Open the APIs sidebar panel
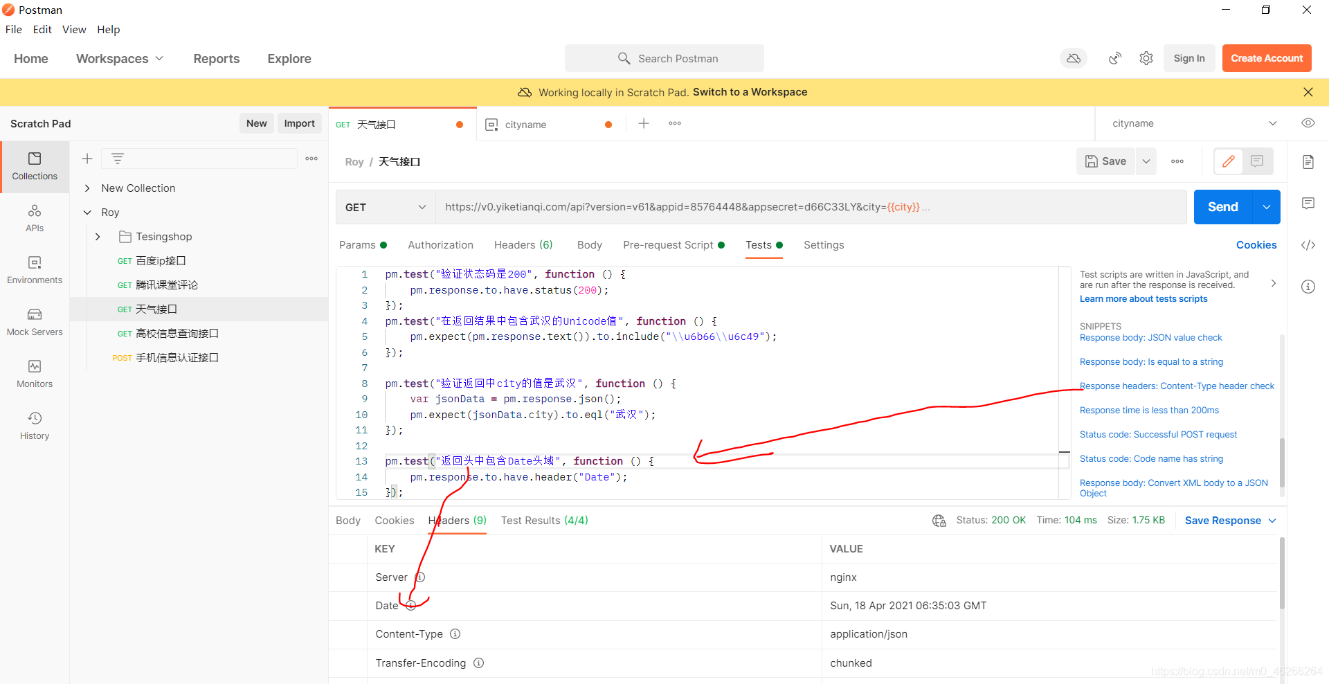Screen dimensions: 1329x684 tap(35, 219)
